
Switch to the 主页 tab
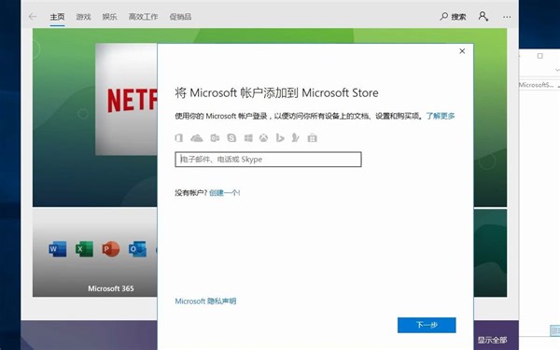coord(57,17)
